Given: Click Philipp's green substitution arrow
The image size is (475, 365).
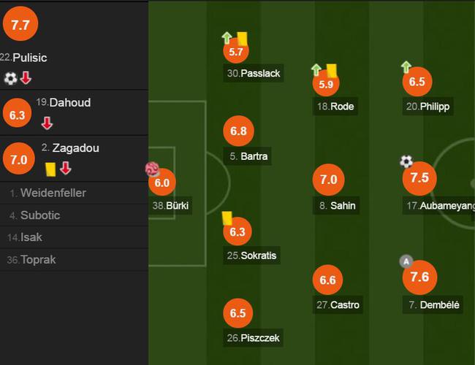Looking at the screenshot, I should [406, 67].
